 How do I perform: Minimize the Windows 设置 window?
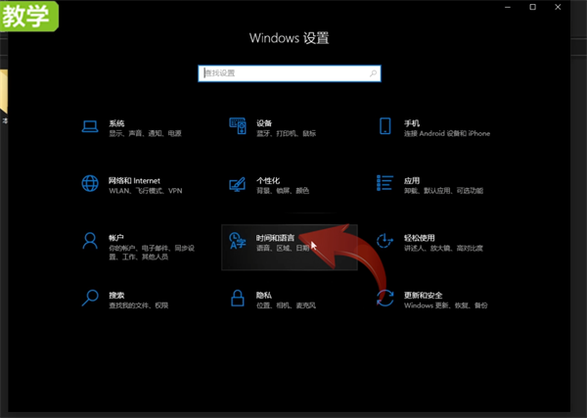point(508,7)
